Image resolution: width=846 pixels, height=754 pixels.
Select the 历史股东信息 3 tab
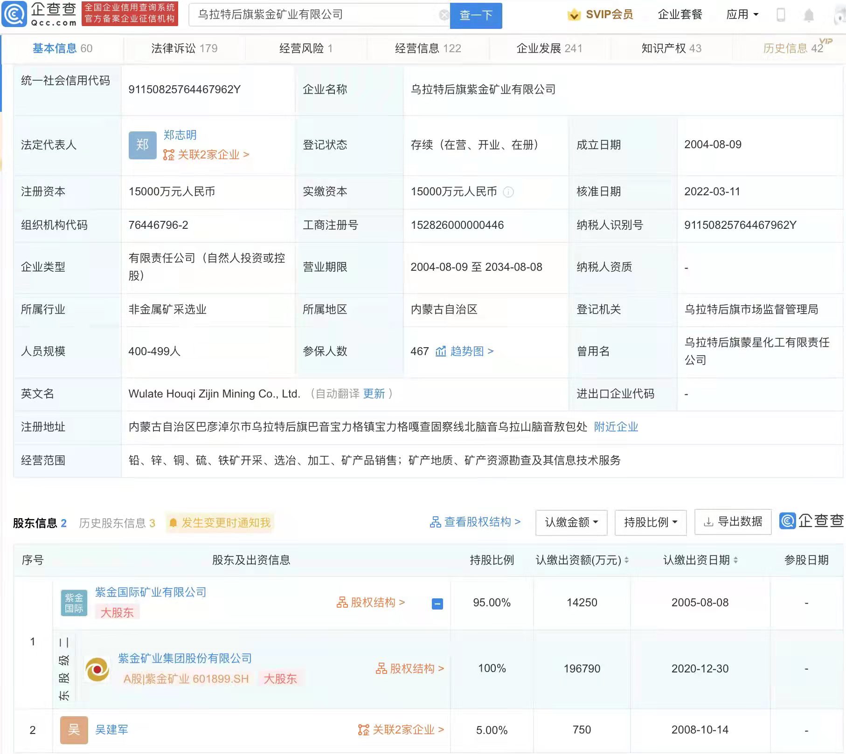[x=117, y=523]
